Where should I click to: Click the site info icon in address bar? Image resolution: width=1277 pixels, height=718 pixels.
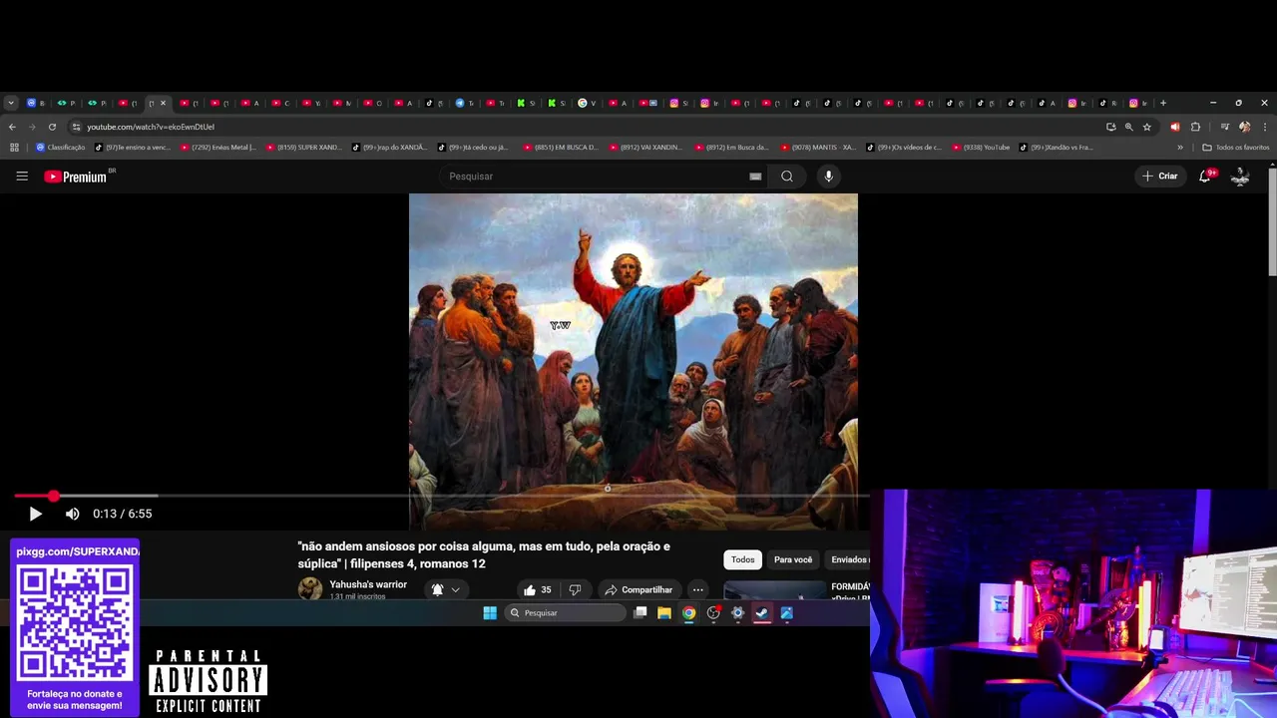[x=76, y=127]
